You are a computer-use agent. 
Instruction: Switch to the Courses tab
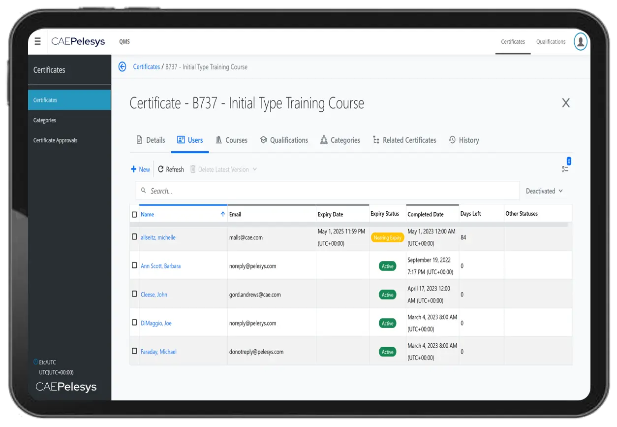coord(231,140)
